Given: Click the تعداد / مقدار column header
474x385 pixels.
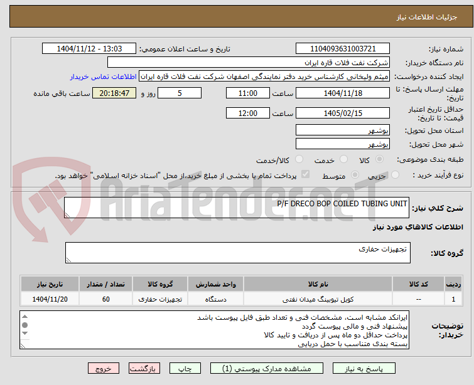Looking at the screenshot, I should (106, 284).
